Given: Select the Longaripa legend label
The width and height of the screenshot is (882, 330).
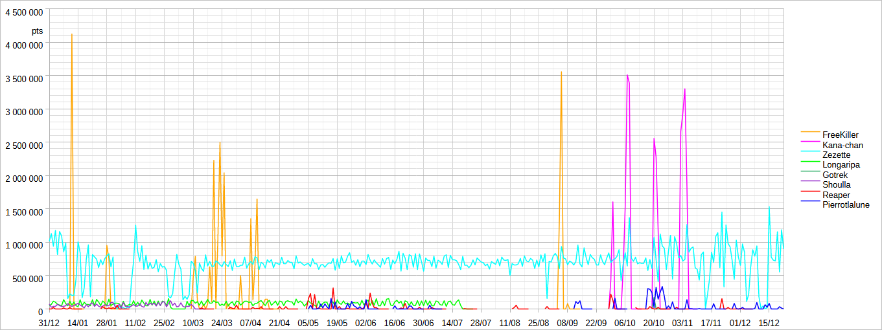Looking at the screenshot, I should tap(841, 165).
